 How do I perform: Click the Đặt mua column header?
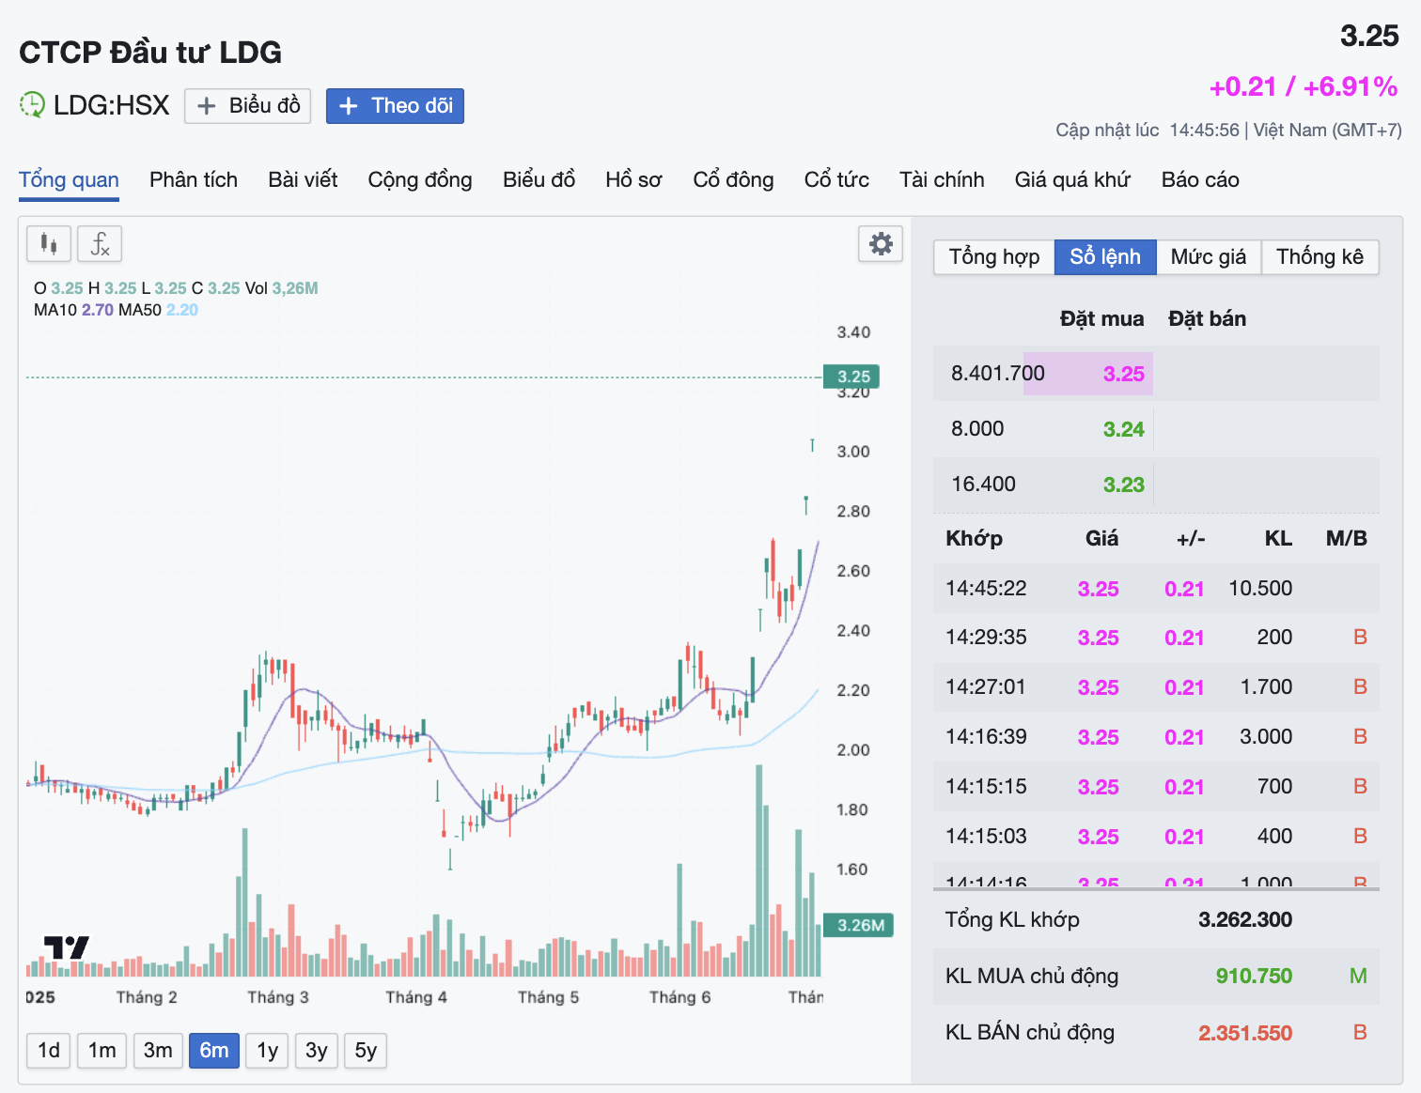click(1101, 319)
